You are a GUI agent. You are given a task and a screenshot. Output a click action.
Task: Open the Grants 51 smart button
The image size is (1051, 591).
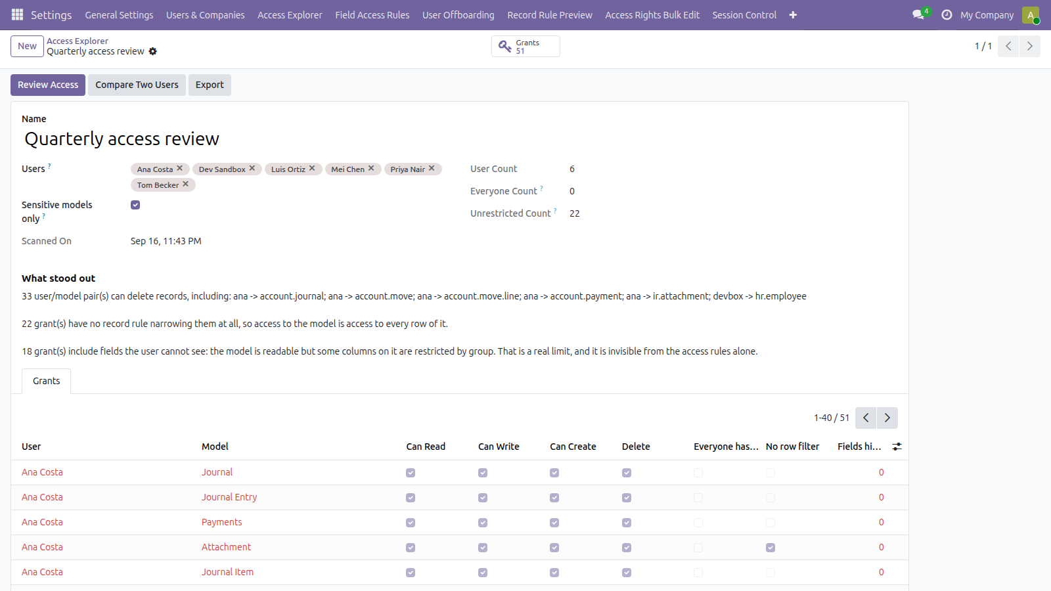[x=525, y=47]
